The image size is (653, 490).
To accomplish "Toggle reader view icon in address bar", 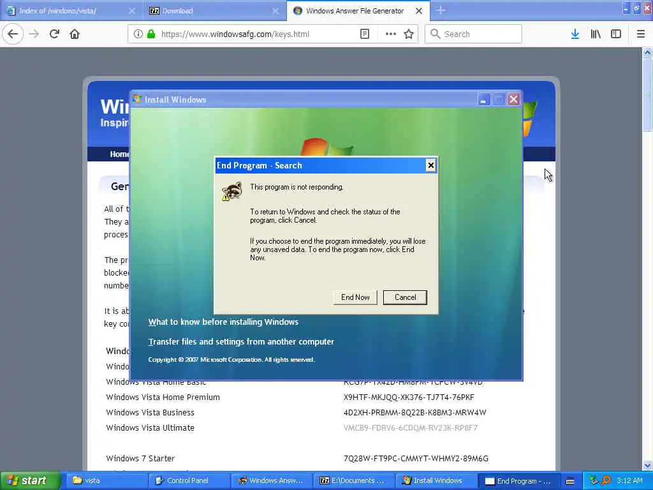I will click(364, 34).
